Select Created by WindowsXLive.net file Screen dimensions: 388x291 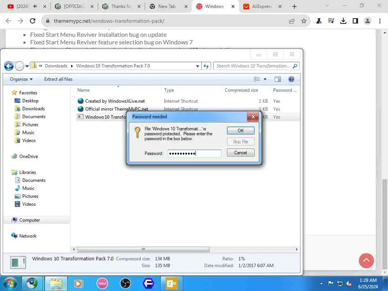click(115, 101)
